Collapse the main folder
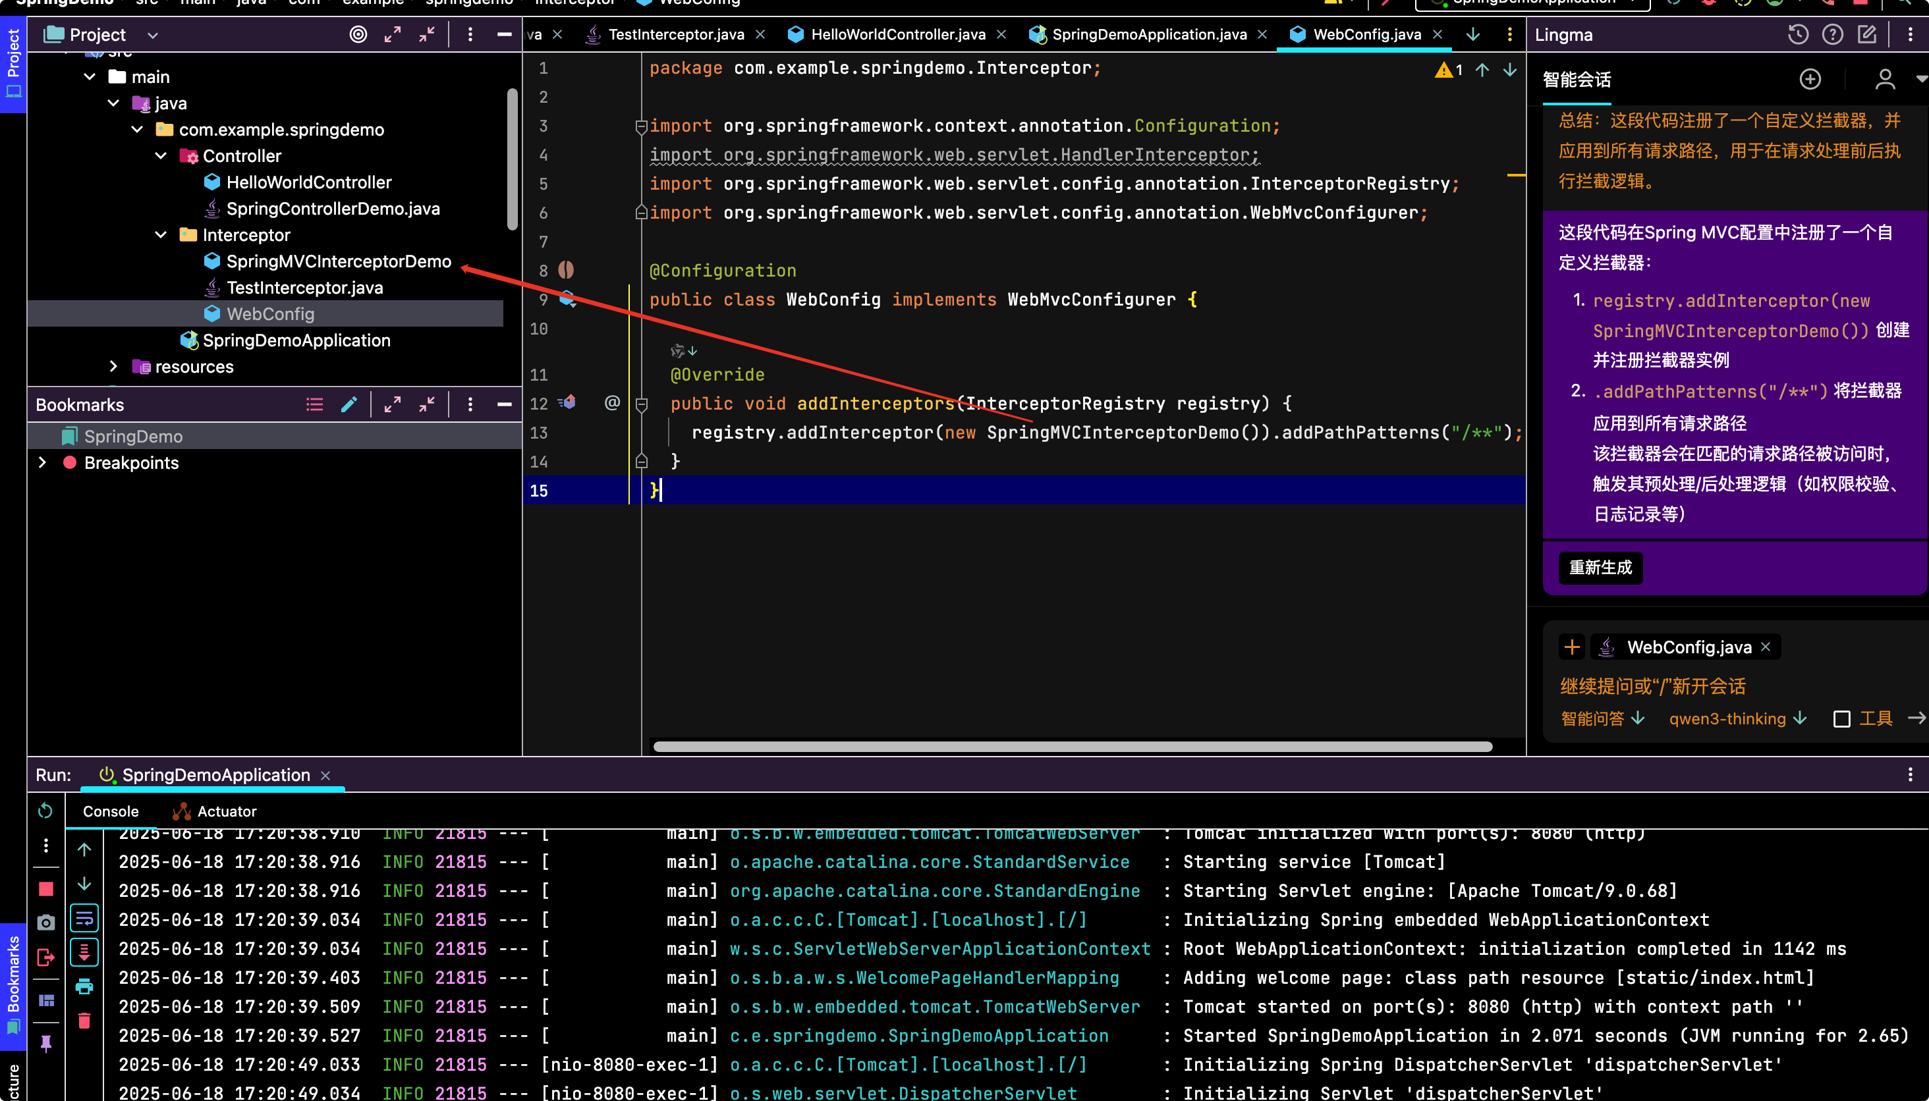The image size is (1929, 1101). (89, 76)
